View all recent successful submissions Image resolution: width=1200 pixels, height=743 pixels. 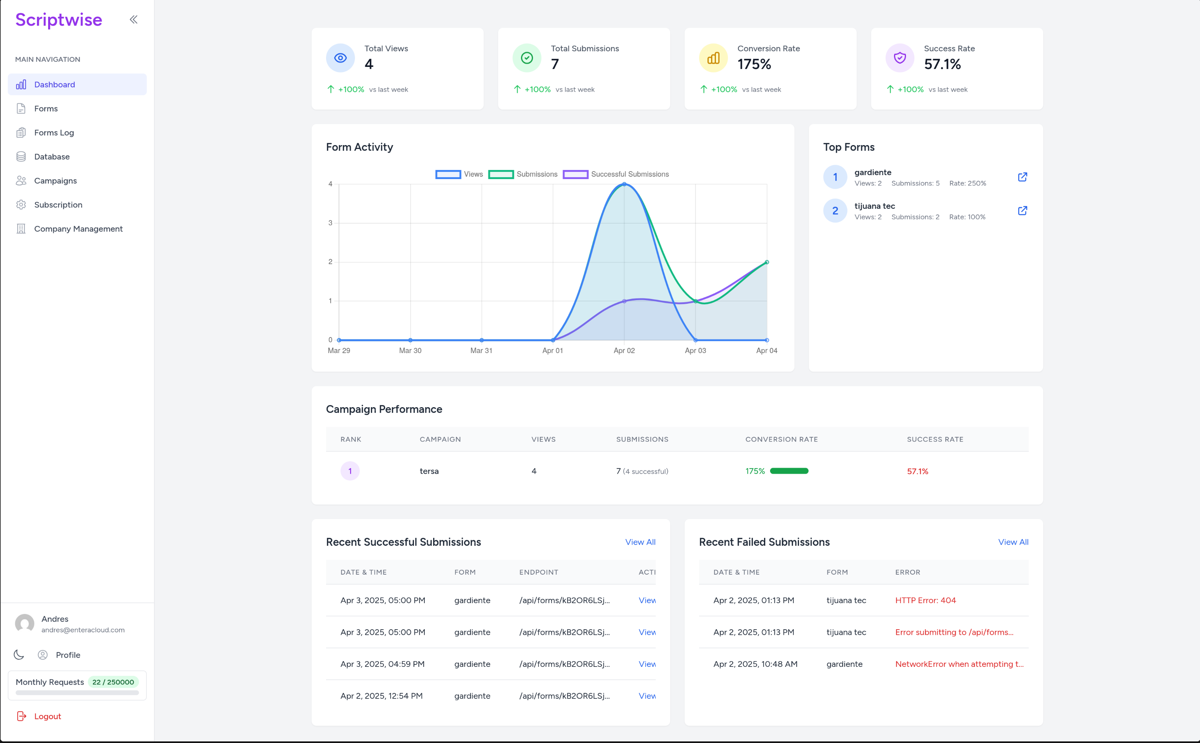(x=640, y=542)
